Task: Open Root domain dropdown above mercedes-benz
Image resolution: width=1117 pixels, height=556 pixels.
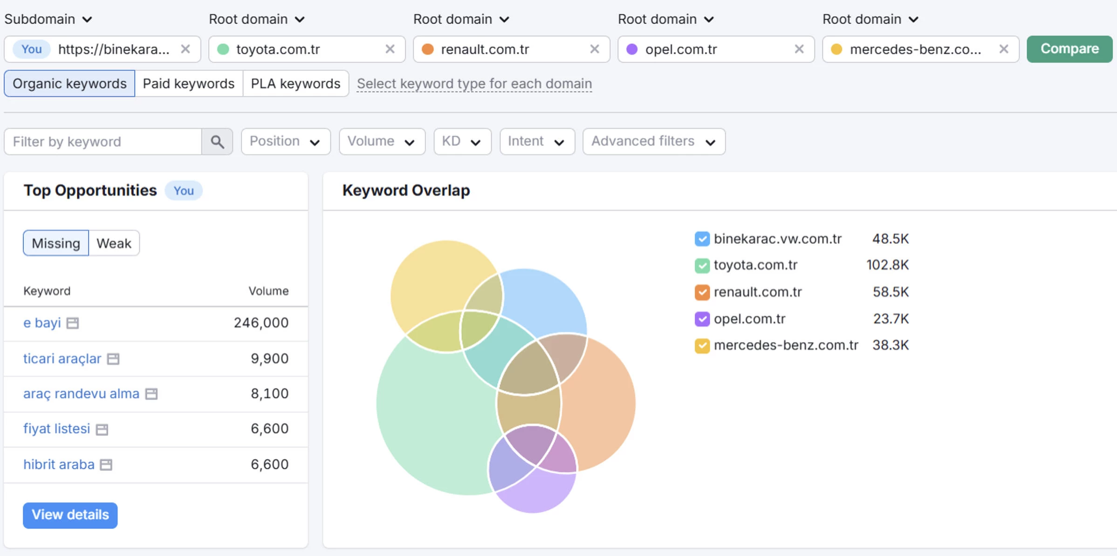Action: (870, 19)
